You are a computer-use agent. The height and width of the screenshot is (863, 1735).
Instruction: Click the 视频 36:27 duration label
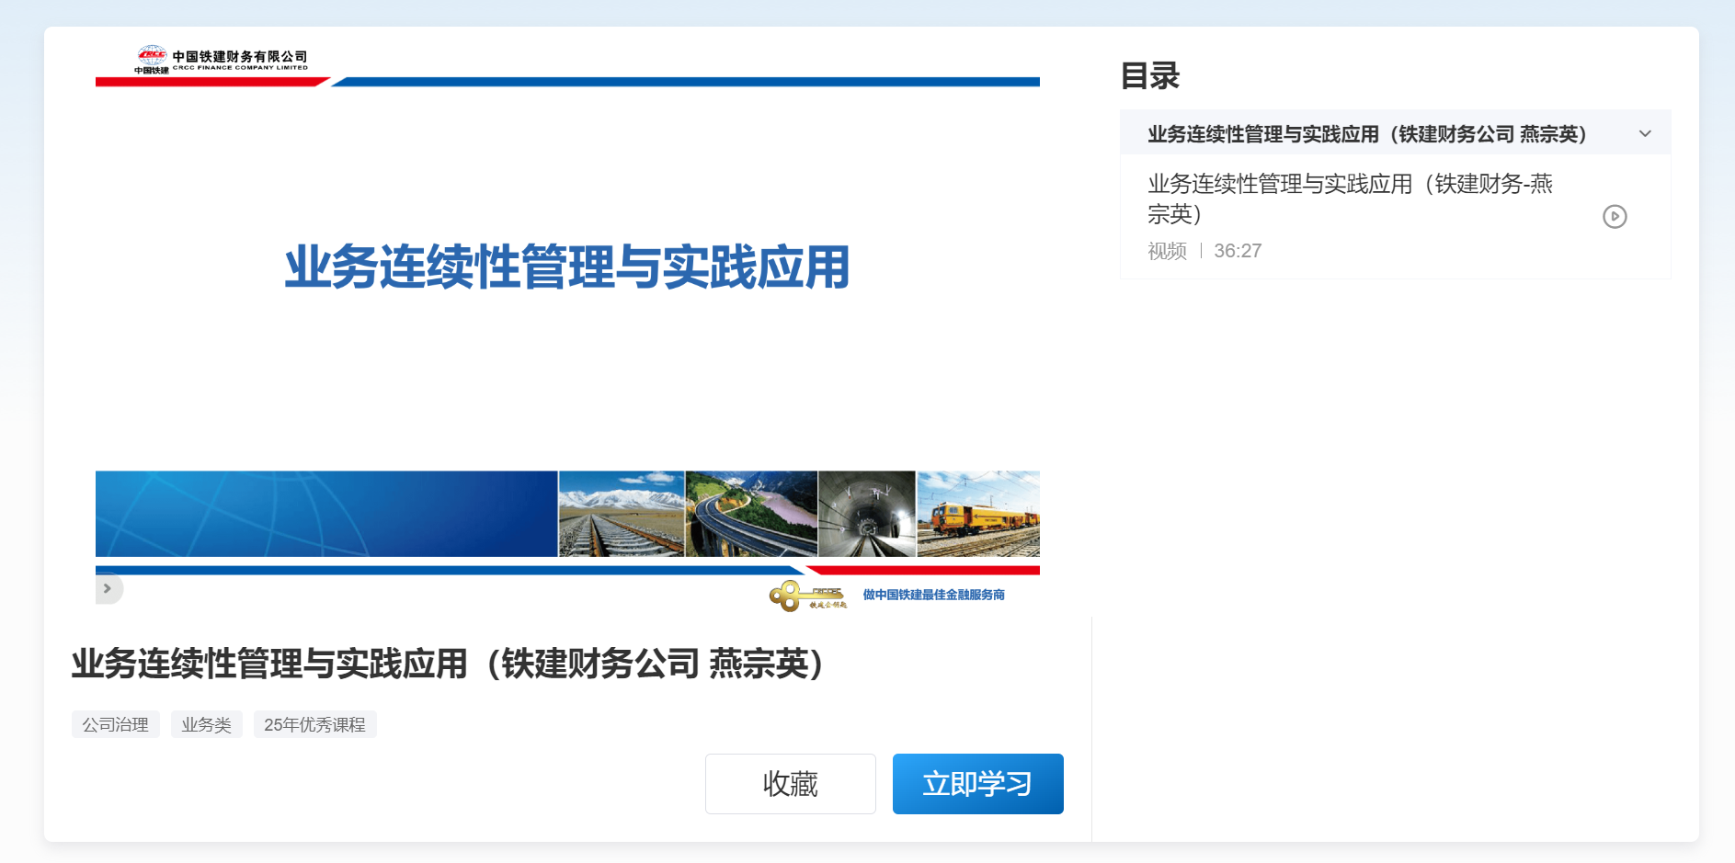(x=1204, y=251)
